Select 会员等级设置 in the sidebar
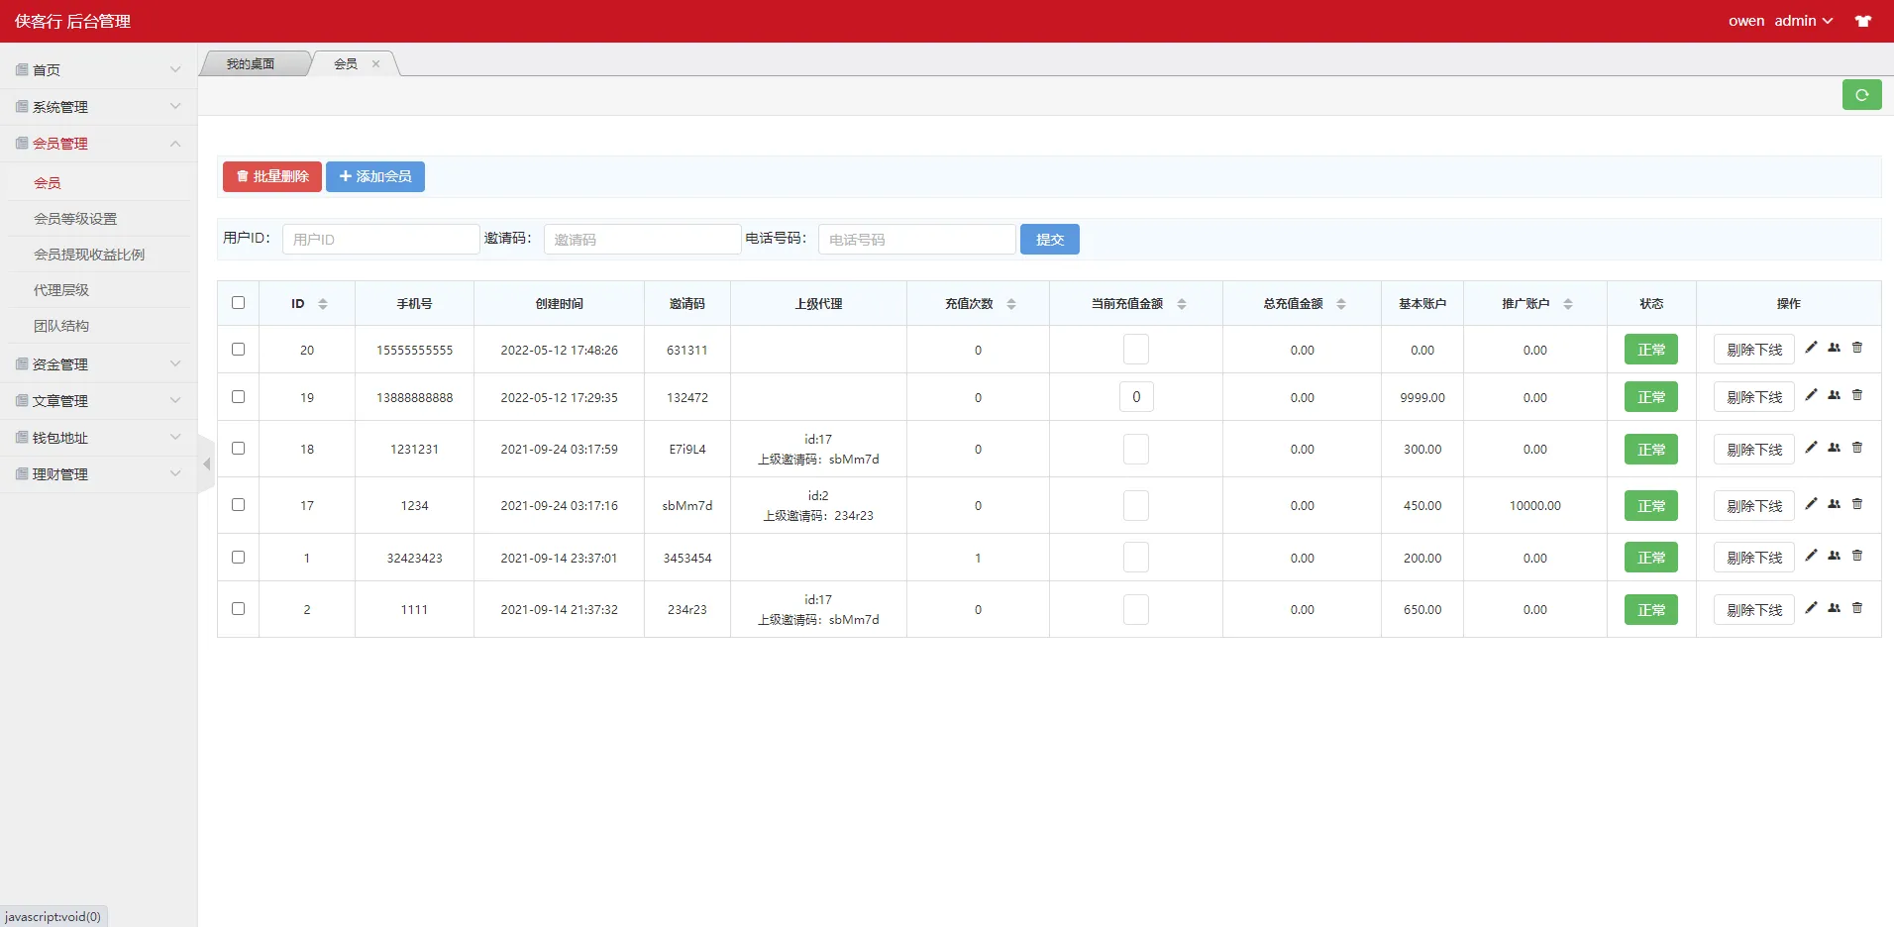Image resolution: width=1894 pixels, height=927 pixels. pyautogui.click(x=76, y=218)
